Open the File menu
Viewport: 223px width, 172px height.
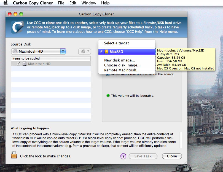(x=61, y=3)
